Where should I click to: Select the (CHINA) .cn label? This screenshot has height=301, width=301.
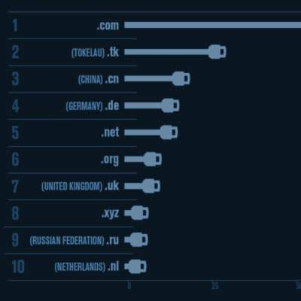coord(99,79)
